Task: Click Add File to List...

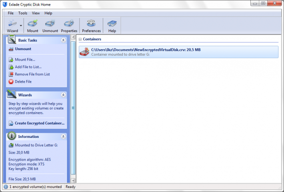Action: 28,67
